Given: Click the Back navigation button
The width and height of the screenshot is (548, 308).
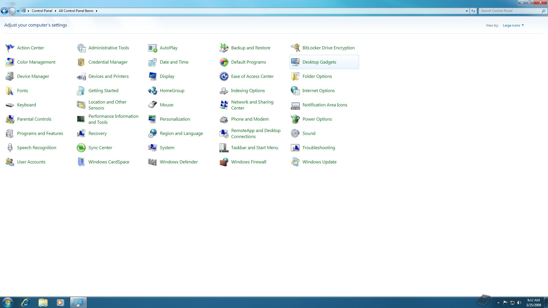Looking at the screenshot, I should 4,11.
